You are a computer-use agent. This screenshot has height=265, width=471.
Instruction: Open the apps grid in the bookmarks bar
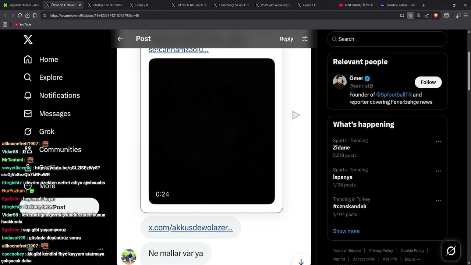pos(5,24)
